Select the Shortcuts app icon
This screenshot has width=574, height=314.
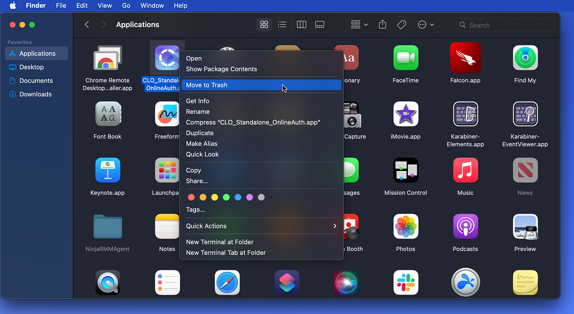click(x=287, y=283)
